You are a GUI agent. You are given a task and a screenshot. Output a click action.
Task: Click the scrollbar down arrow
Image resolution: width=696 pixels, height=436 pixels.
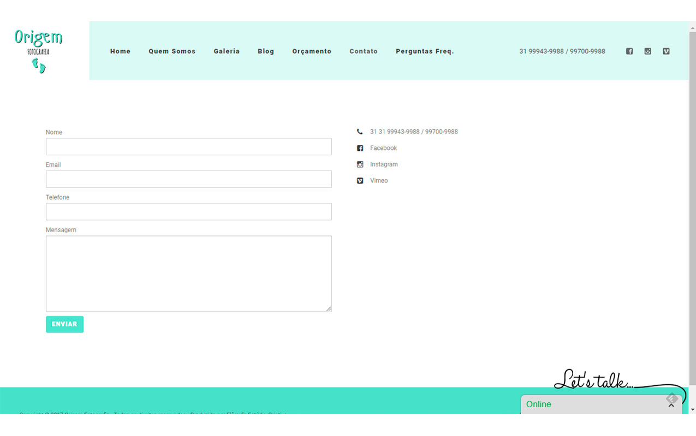(x=692, y=409)
